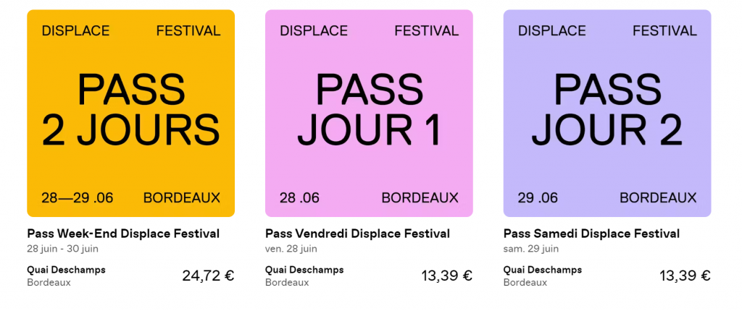Viewport: 742px width, 311px height.
Task: Select the 13,39 € price for Samedi pass
Action: coord(685,276)
